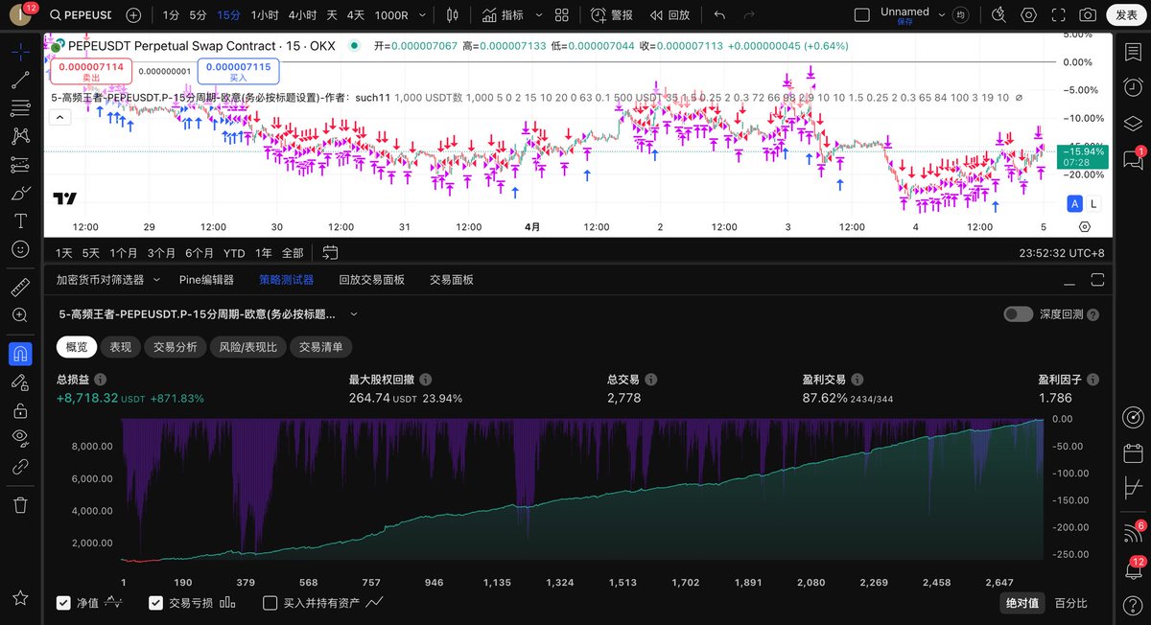
Task: Toggle logarithmic scale L button
Action: pyautogui.click(x=1093, y=203)
